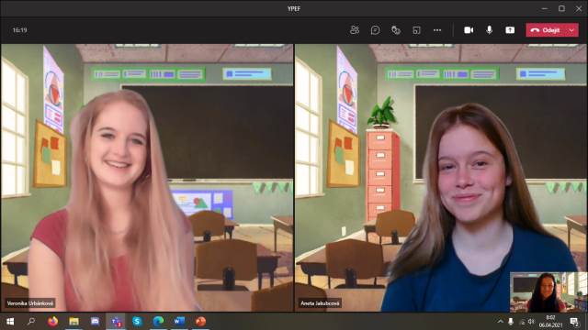Open More actions ellipsis menu
Viewport: 588px width, 330px height.
pos(437,30)
